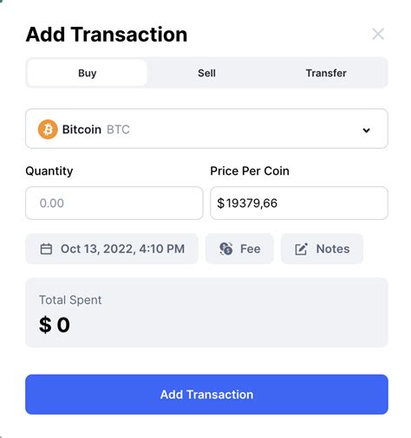
Task: Expand the coin selector chevron
Action: [x=367, y=130]
